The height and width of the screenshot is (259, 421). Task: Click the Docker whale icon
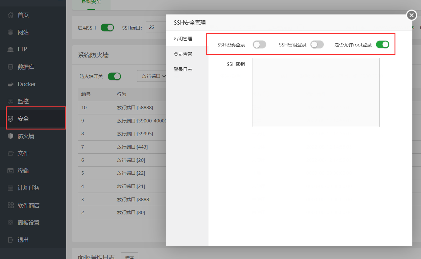tap(11, 84)
